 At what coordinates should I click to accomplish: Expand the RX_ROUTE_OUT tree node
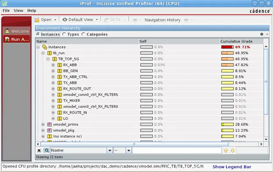pyautogui.click(x=53, y=89)
